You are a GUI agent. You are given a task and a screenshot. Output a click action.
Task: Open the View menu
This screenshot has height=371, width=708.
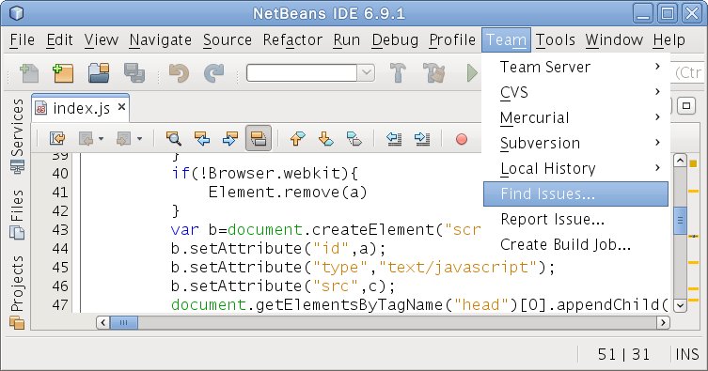[102, 39]
